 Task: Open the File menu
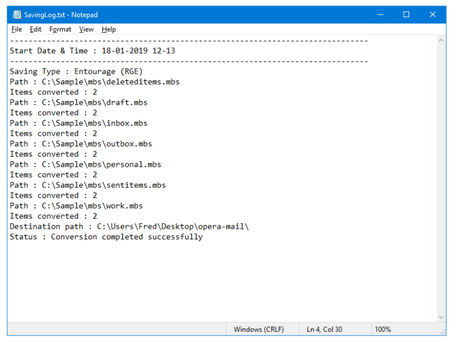17,29
